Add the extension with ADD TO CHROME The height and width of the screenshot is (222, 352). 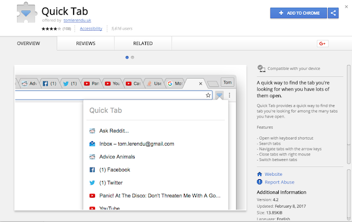[298, 13]
